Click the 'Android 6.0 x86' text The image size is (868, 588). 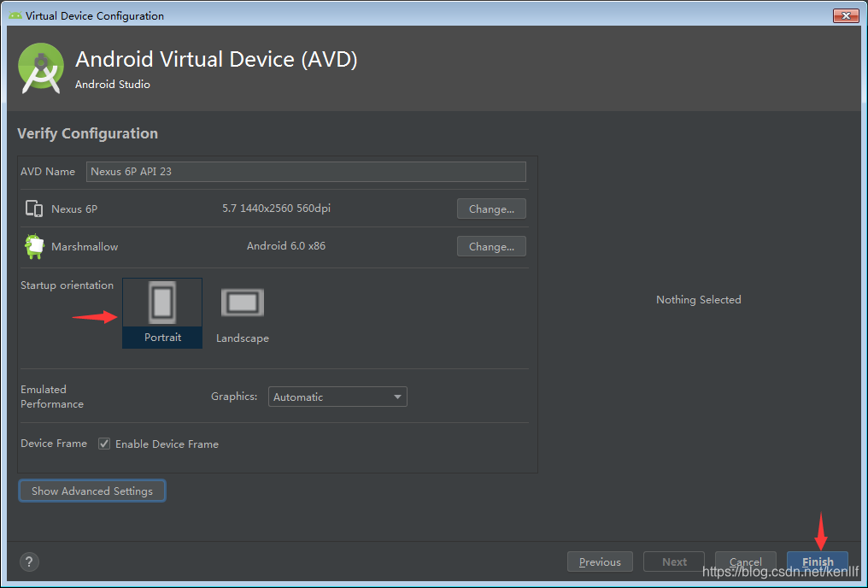(x=286, y=246)
